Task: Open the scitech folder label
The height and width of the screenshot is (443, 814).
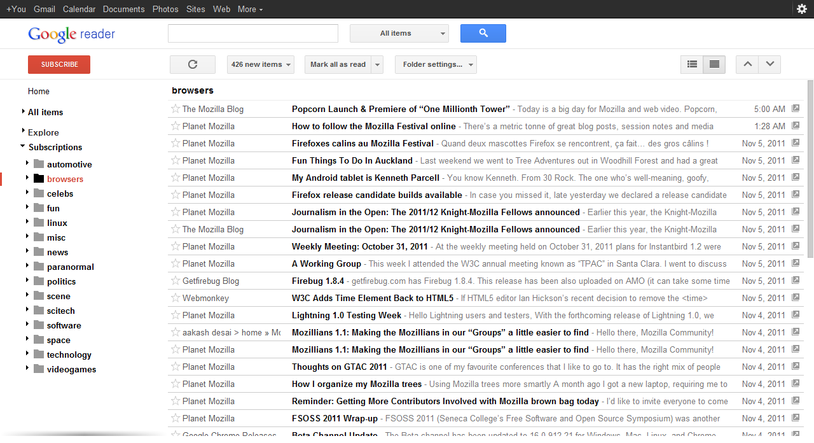Action: 61,311
